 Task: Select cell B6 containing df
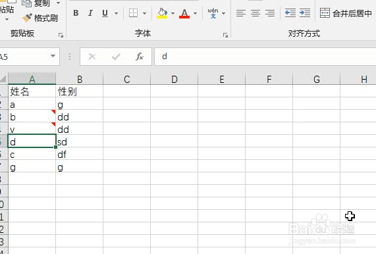(x=80, y=154)
